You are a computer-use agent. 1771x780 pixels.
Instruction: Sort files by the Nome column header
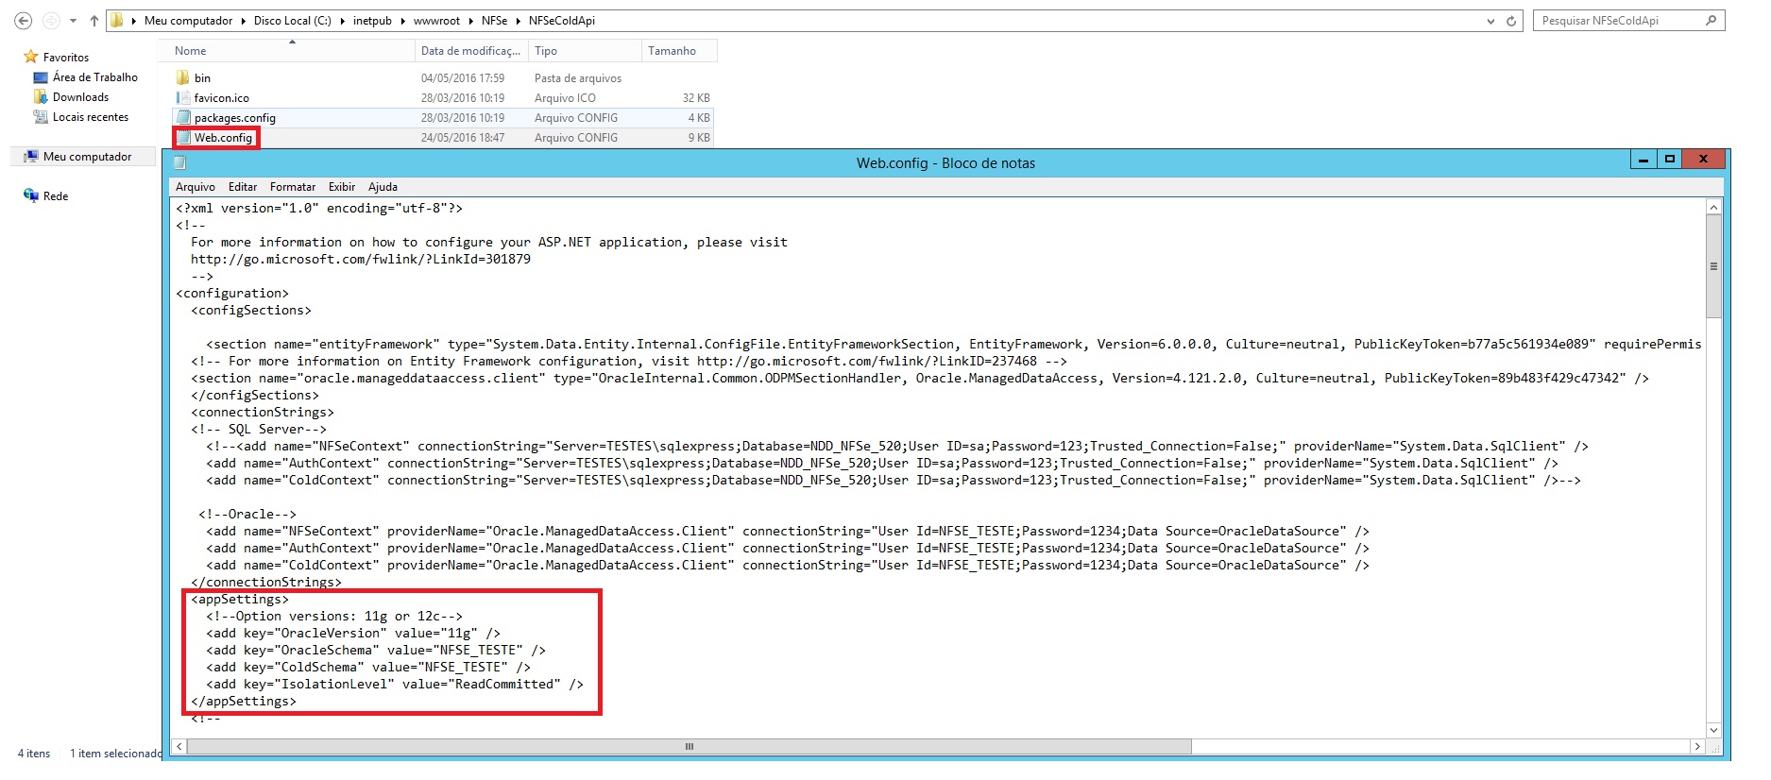pyautogui.click(x=190, y=51)
